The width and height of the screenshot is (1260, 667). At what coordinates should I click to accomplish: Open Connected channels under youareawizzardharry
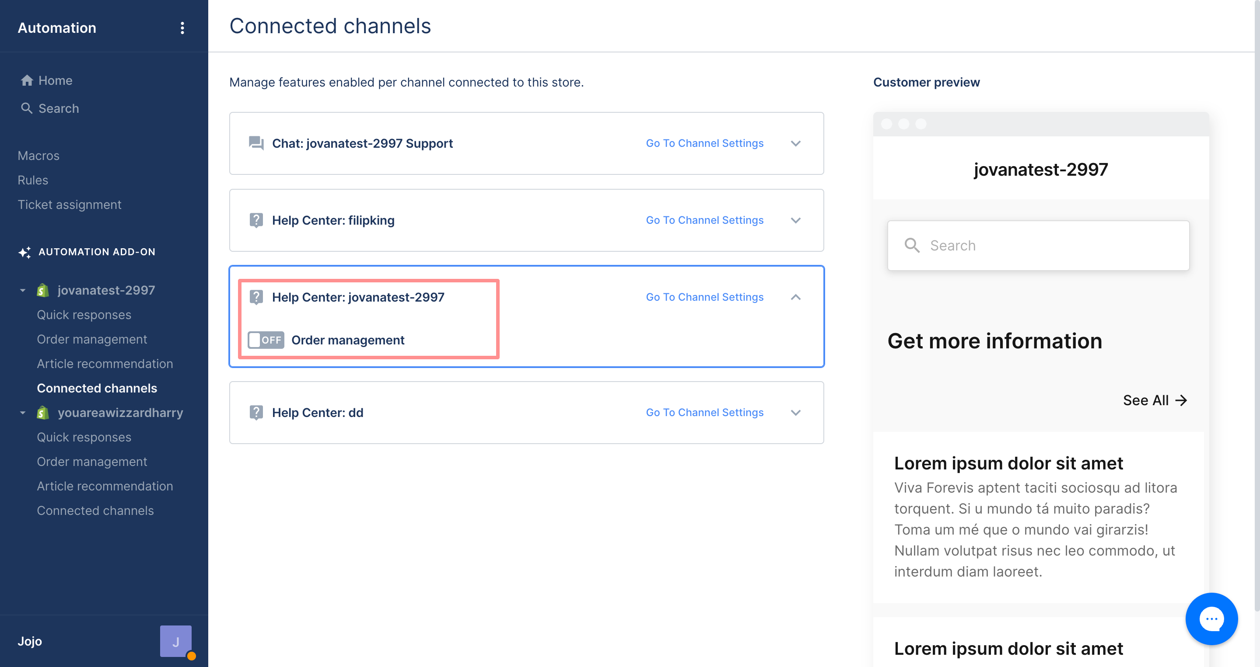pyautogui.click(x=95, y=511)
